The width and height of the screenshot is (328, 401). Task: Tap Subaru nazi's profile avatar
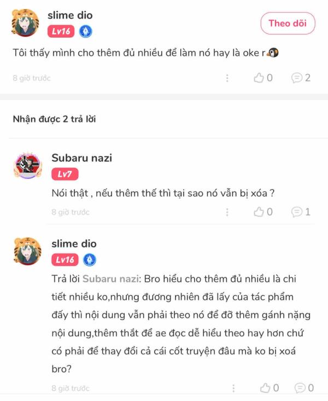coord(28,165)
